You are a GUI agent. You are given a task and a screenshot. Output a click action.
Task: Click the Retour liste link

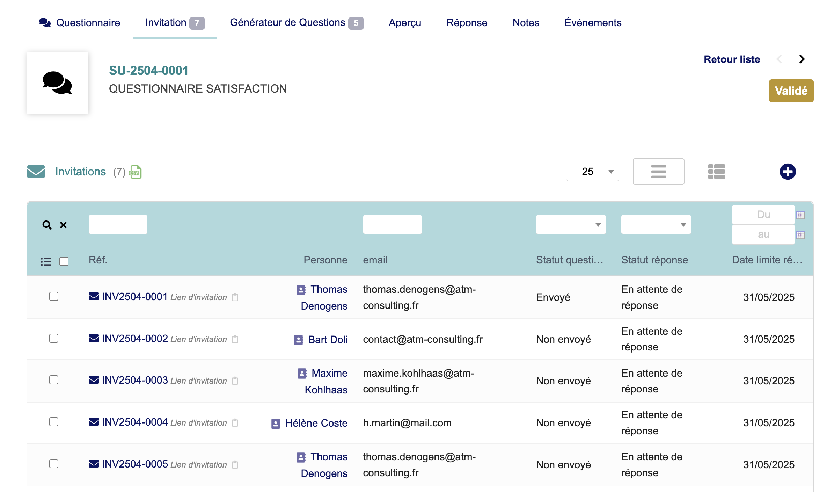(732, 59)
